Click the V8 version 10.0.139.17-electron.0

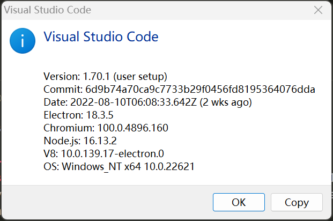[x=113, y=153]
